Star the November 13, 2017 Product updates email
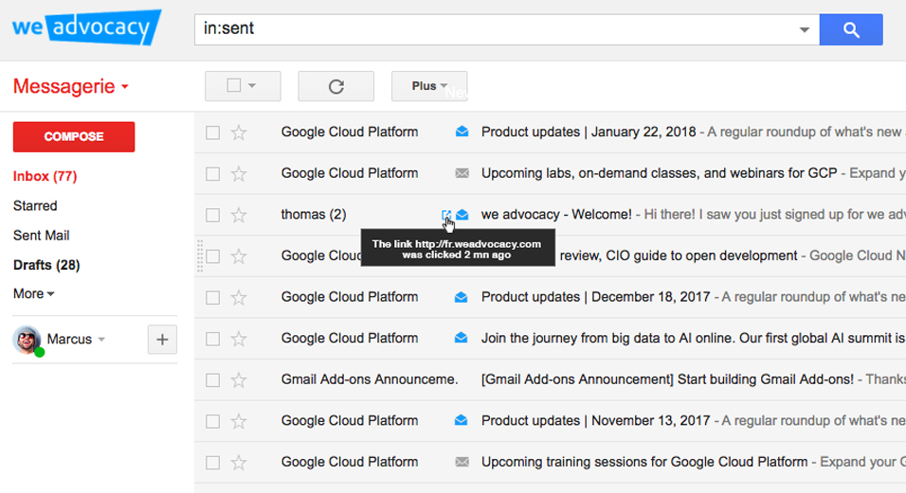This screenshot has width=906, height=493. pos(239,421)
